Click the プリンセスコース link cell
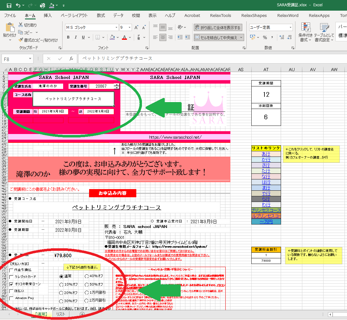The height and width of the screenshot is (320, 347). (x=266, y=210)
